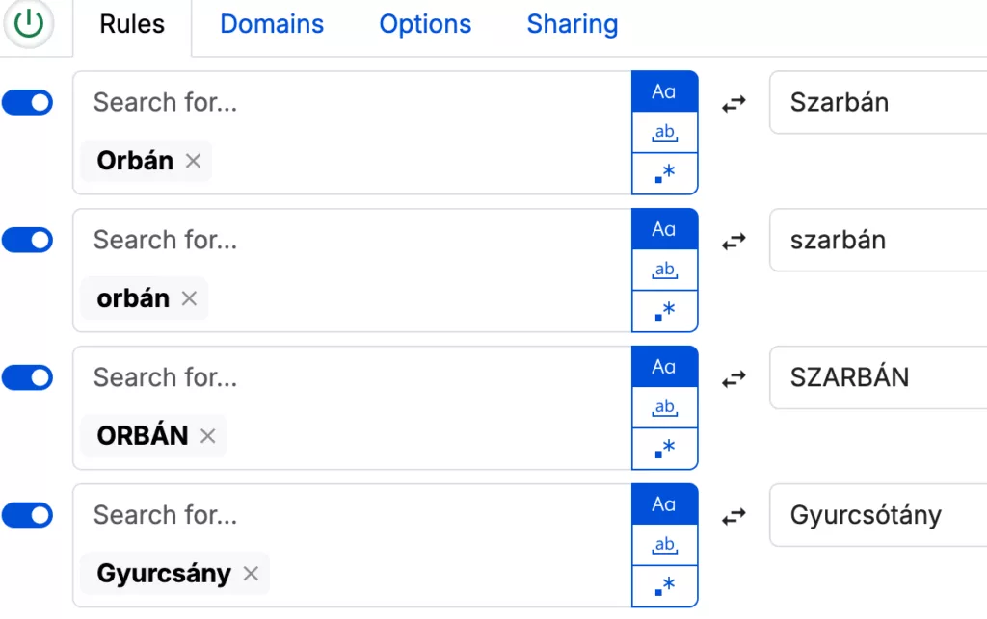Toggle match case for Gyurcsány rule
Viewport: 987px width, 619px height.
[x=664, y=504]
